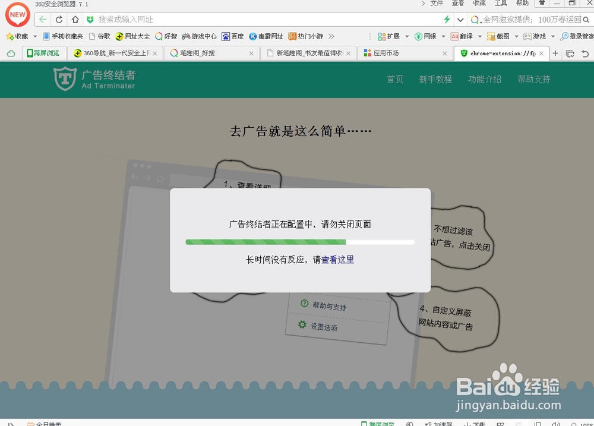
Task: Choose search engine via the Q icon
Action: [x=475, y=20]
